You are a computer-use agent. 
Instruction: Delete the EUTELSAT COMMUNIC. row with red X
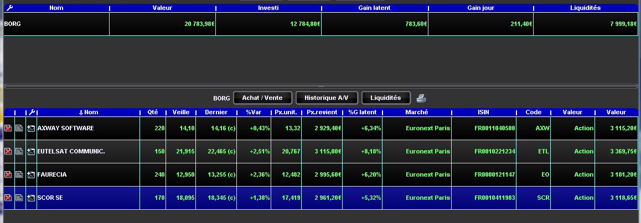pos(8,152)
